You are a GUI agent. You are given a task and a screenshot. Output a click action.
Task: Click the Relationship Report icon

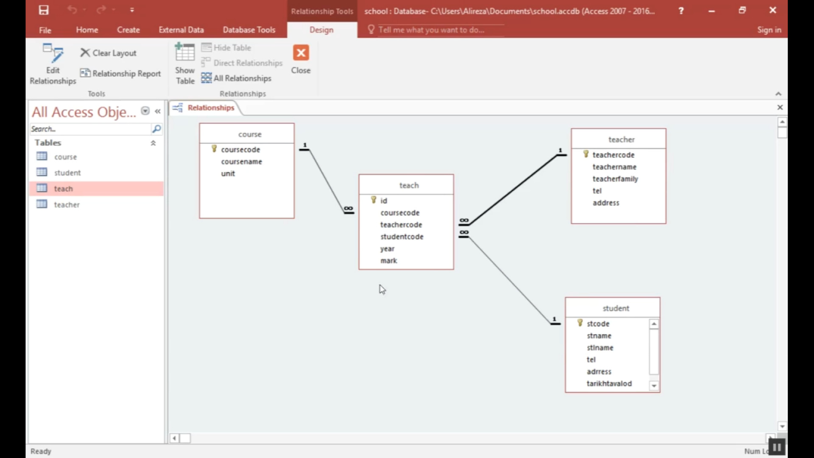pos(85,73)
